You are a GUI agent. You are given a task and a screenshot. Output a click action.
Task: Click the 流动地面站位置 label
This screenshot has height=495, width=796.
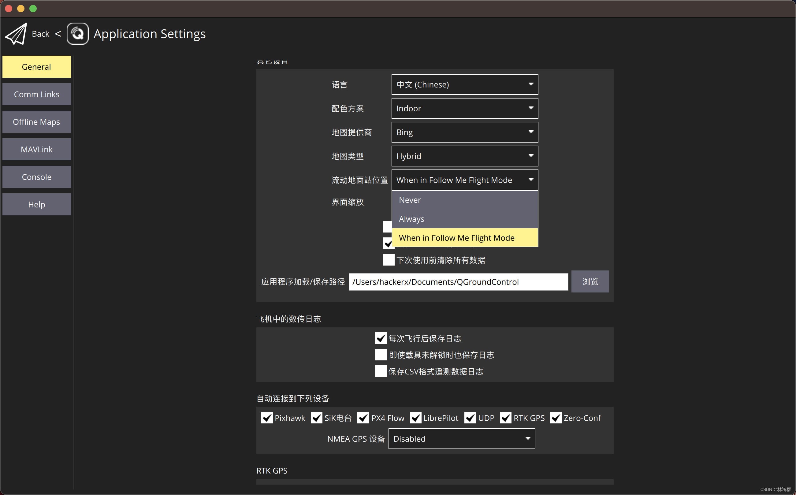[360, 180]
